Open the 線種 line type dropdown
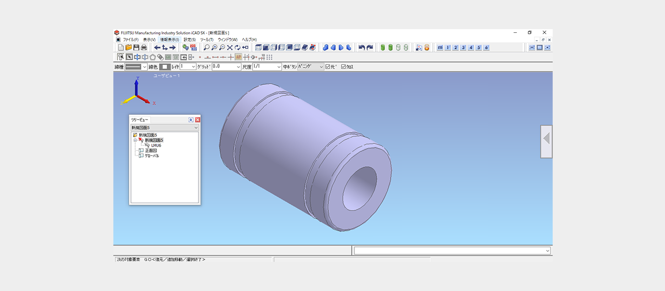665x291 pixels. [144, 67]
